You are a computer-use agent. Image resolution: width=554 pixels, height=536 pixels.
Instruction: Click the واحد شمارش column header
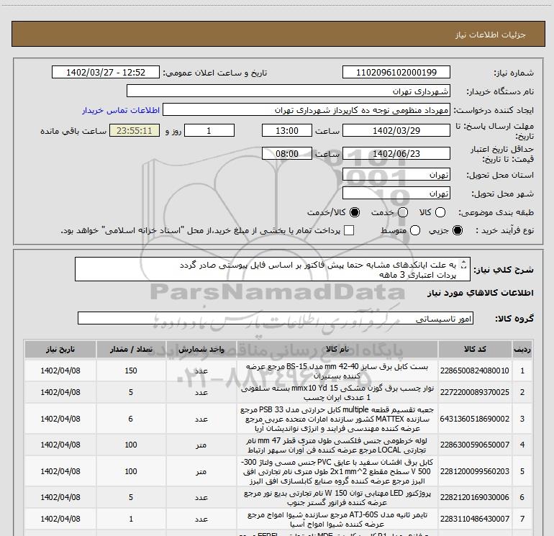pos(201,350)
